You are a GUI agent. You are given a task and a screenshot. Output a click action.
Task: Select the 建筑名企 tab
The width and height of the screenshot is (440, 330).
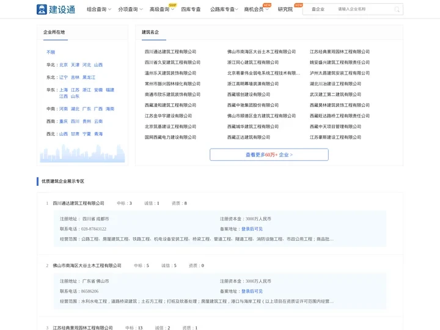(x=150, y=32)
